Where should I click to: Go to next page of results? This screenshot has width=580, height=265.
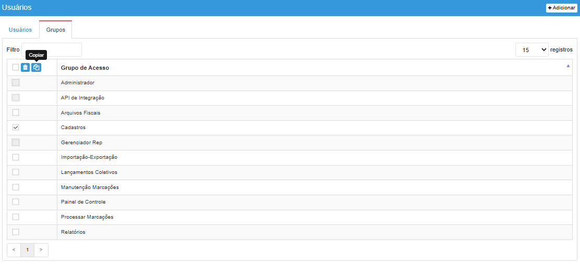41,250
